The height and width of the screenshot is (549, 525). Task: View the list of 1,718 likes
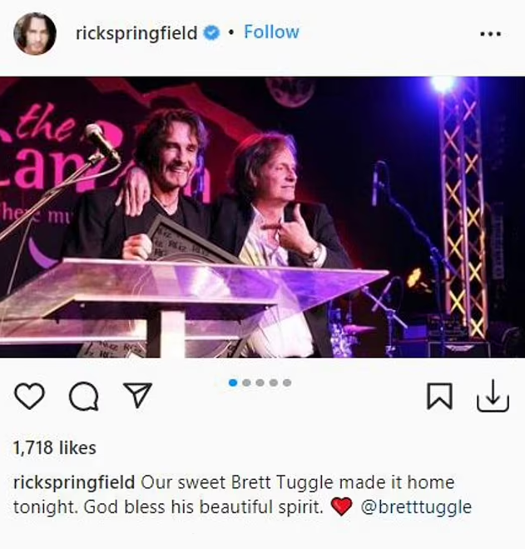(x=55, y=448)
